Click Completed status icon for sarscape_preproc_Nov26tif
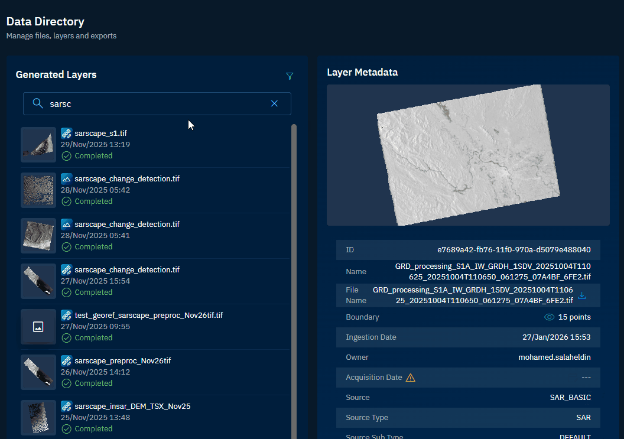The image size is (624, 439). pos(67,383)
